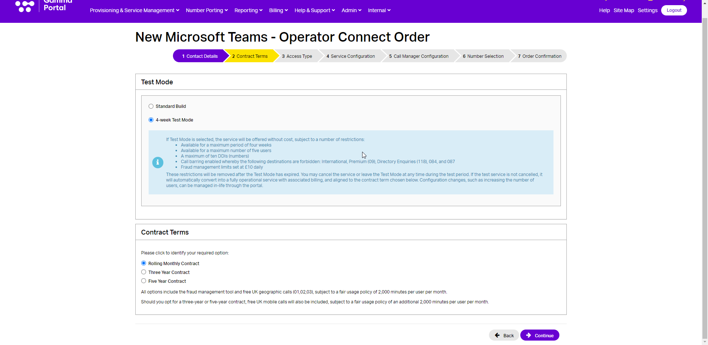
Task: Choose Three Year Contract option
Action: pos(143,272)
